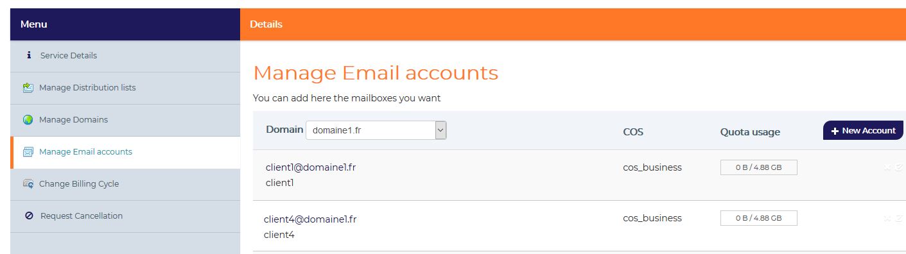
Task: Click the delete icon for client4@domaine1.fr
Action: click(x=887, y=219)
